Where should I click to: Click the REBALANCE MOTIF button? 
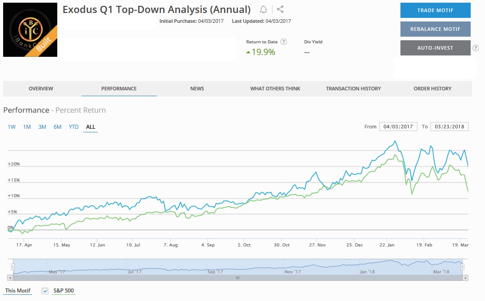(435, 29)
